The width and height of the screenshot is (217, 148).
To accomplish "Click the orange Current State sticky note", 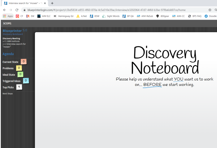I will pos(24,62).
